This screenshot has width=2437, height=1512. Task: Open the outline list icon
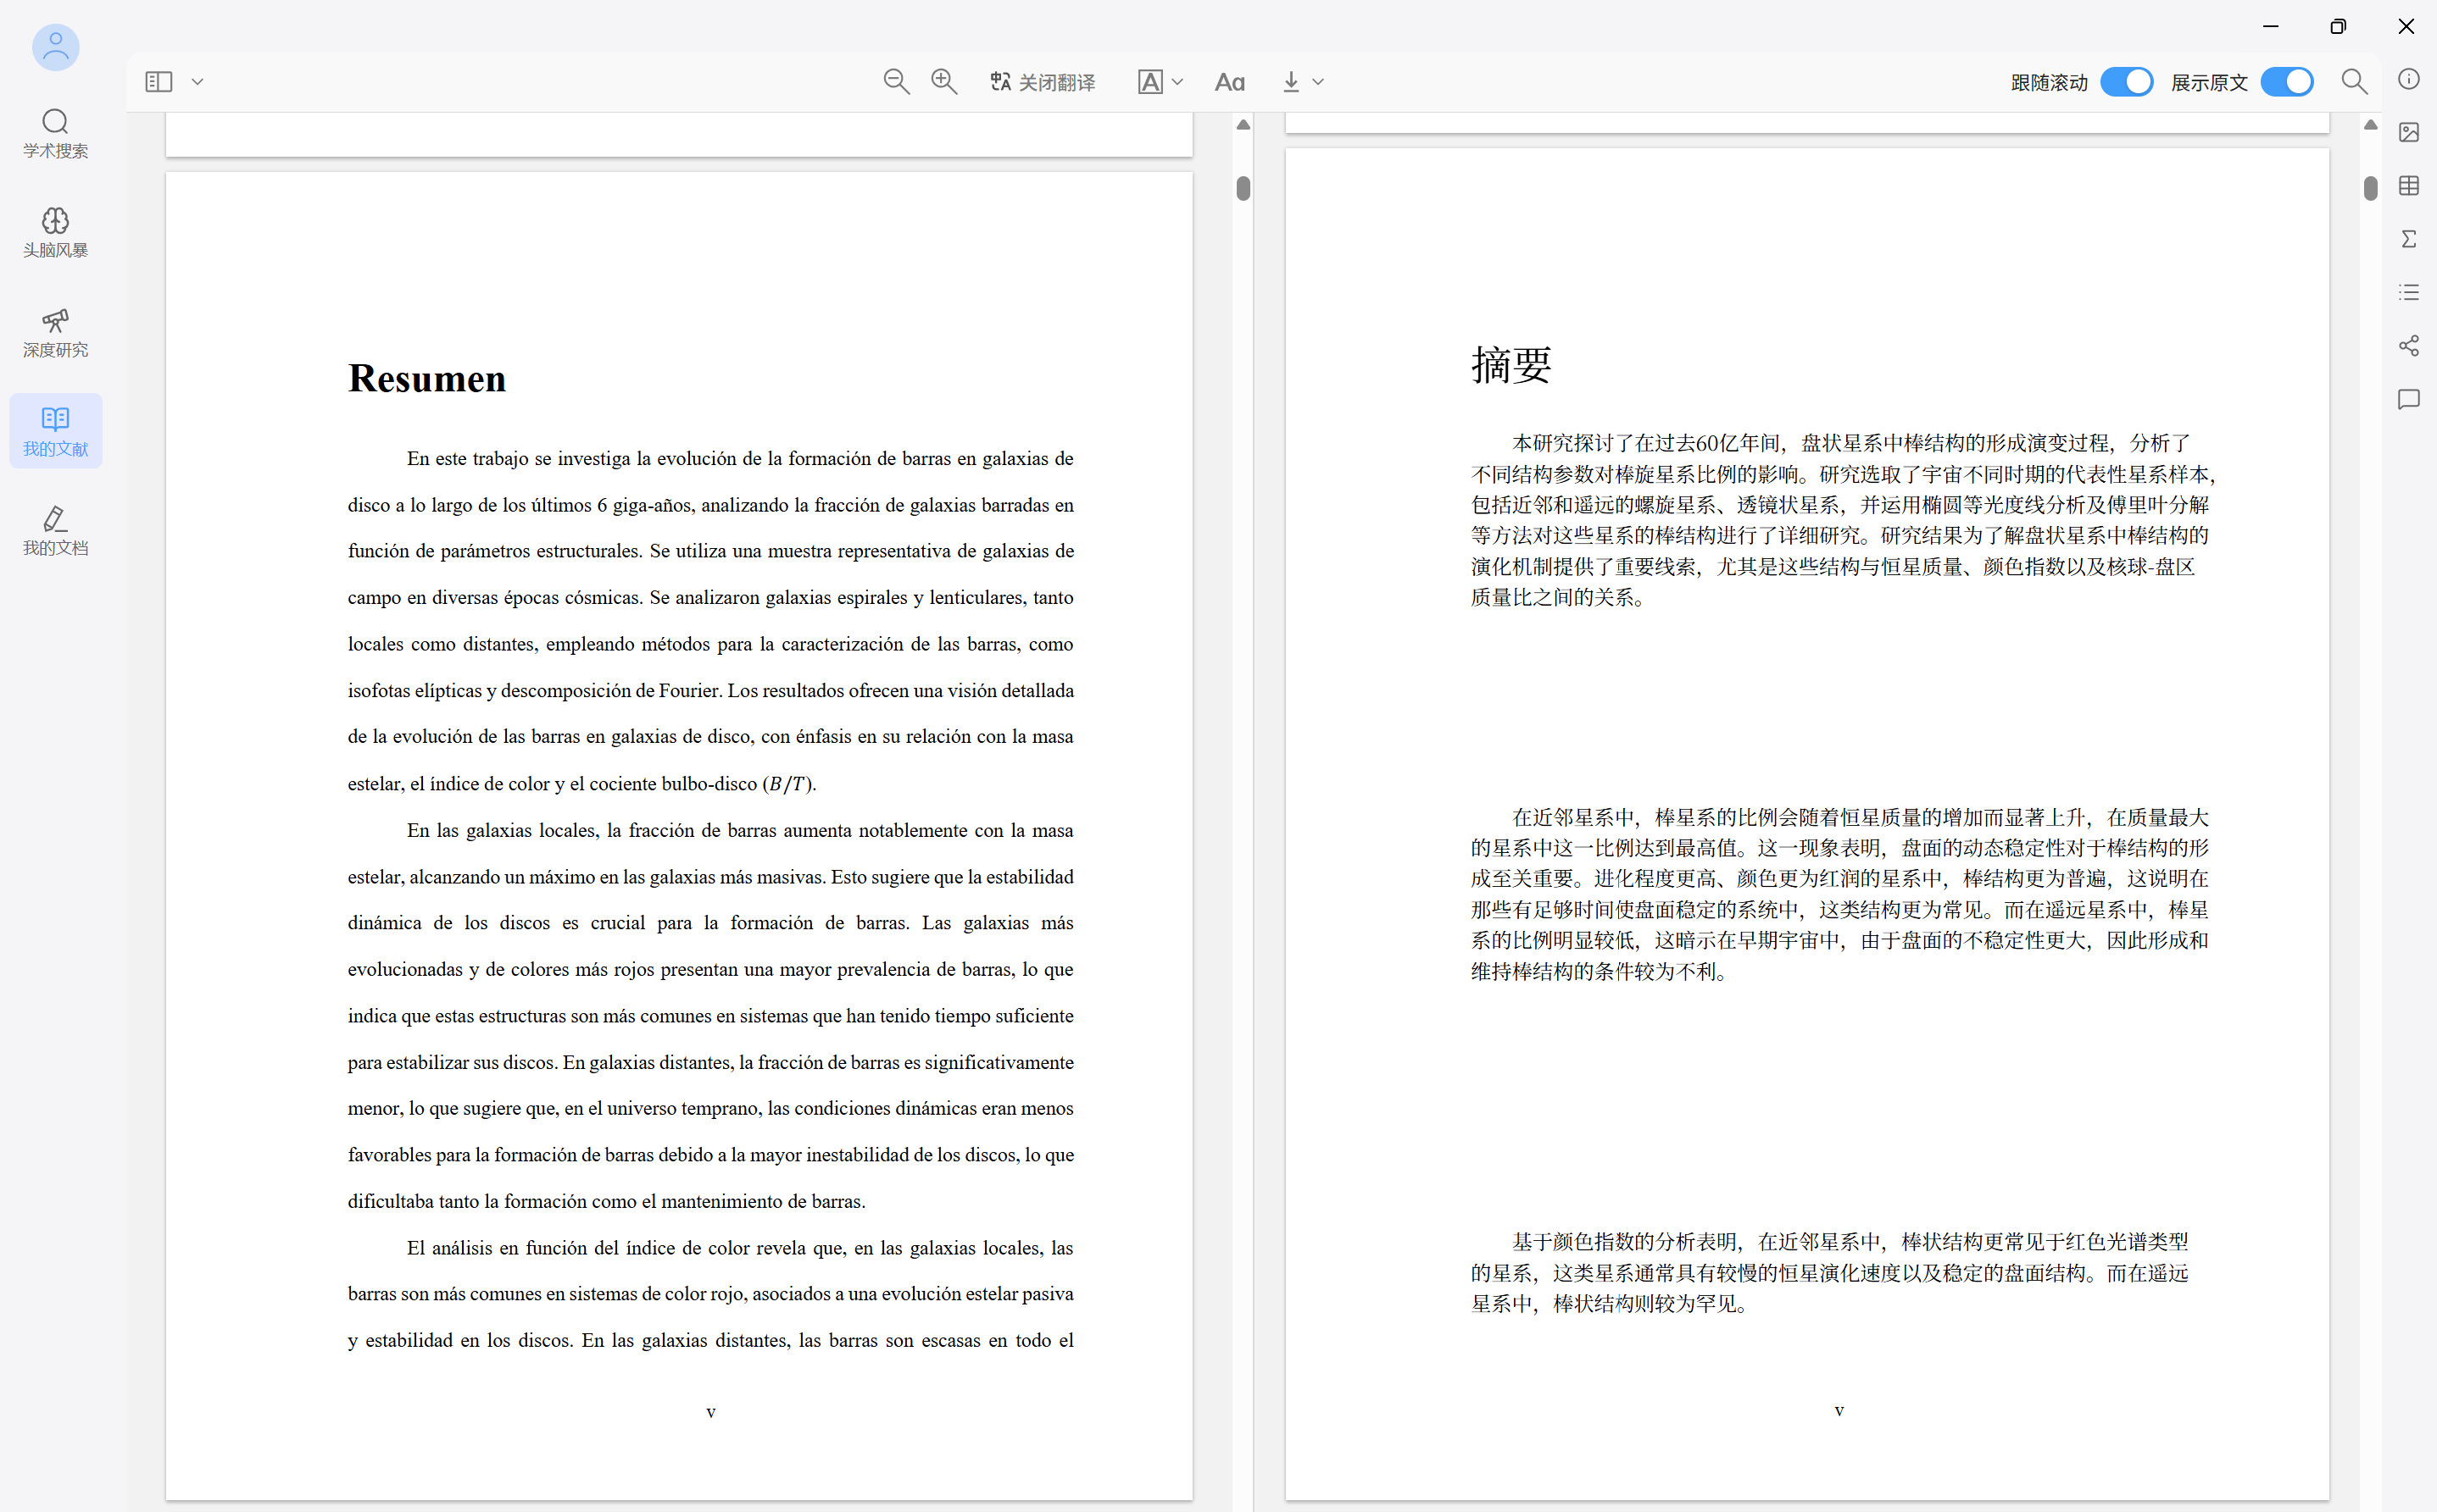pos(2409,292)
